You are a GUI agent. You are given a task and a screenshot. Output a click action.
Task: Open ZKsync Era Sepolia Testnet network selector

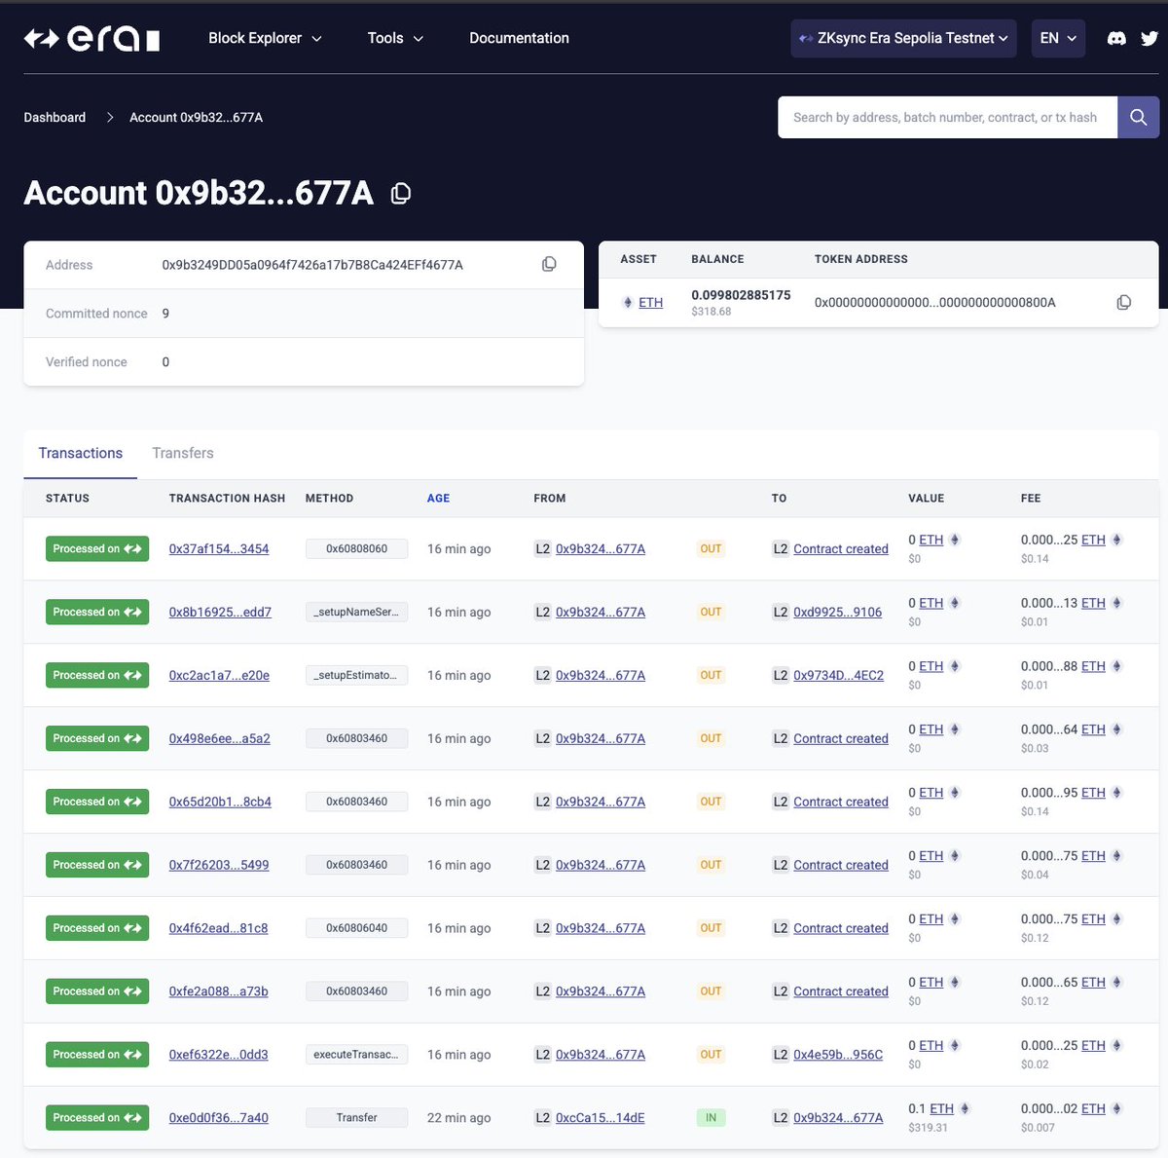(x=903, y=38)
